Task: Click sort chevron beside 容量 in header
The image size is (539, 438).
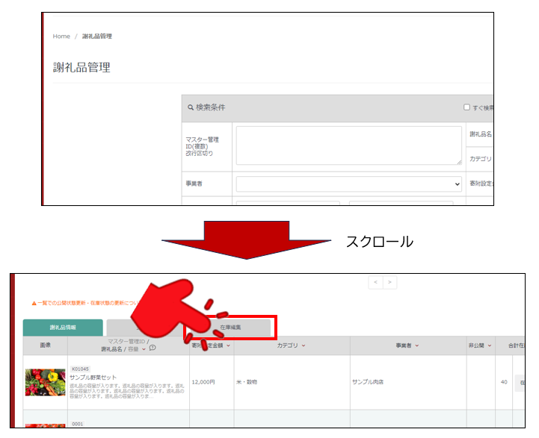Action: [x=143, y=348]
